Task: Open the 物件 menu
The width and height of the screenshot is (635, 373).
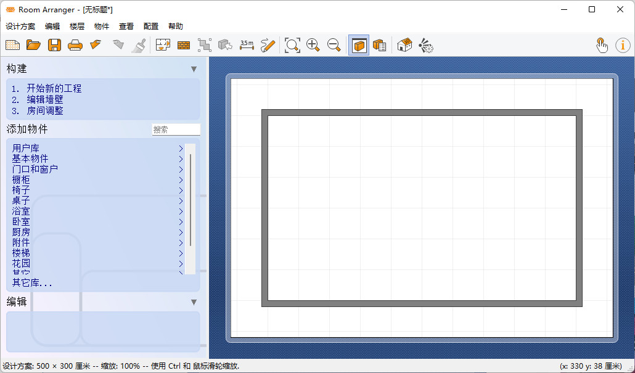Action: 102,27
